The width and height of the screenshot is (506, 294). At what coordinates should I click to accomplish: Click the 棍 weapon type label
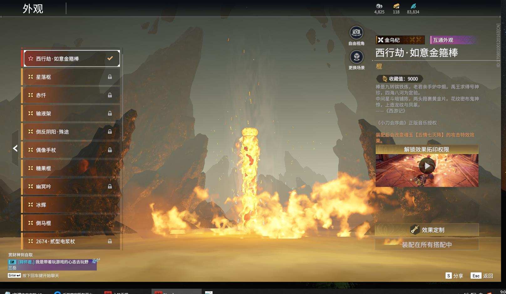tap(379, 66)
